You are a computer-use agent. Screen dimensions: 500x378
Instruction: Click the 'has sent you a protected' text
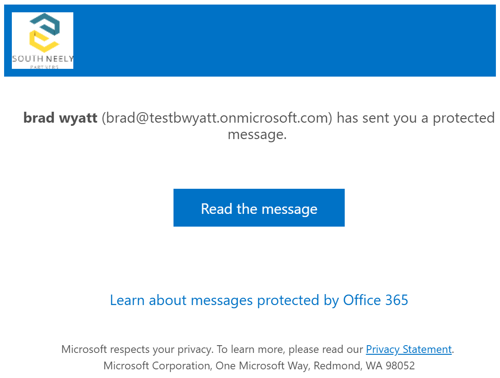tap(416, 118)
